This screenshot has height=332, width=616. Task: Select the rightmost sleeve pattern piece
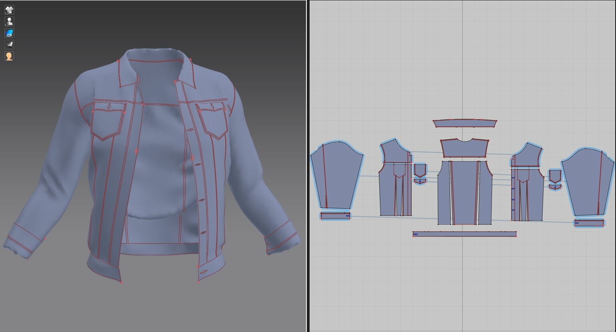[588, 182]
